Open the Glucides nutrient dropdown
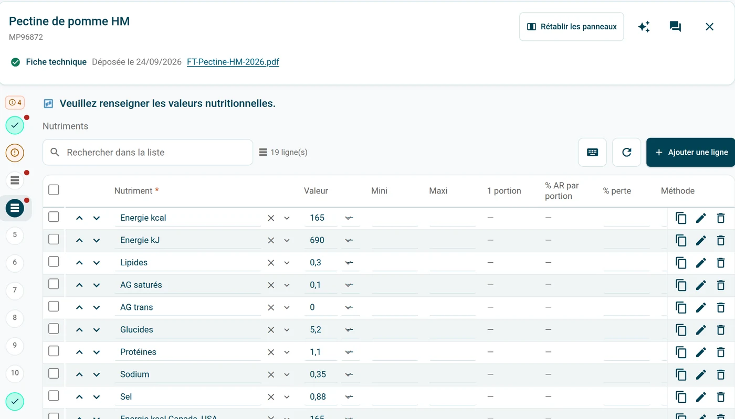Viewport: 735px width, 419px height. pyautogui.click(x=287, y=330)
